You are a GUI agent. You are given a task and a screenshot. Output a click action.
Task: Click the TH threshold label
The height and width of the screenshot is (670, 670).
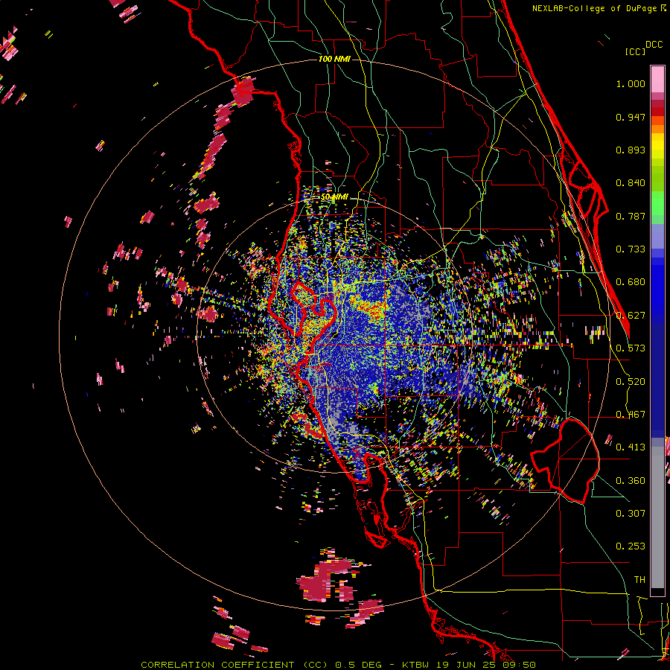click(639, 580)
